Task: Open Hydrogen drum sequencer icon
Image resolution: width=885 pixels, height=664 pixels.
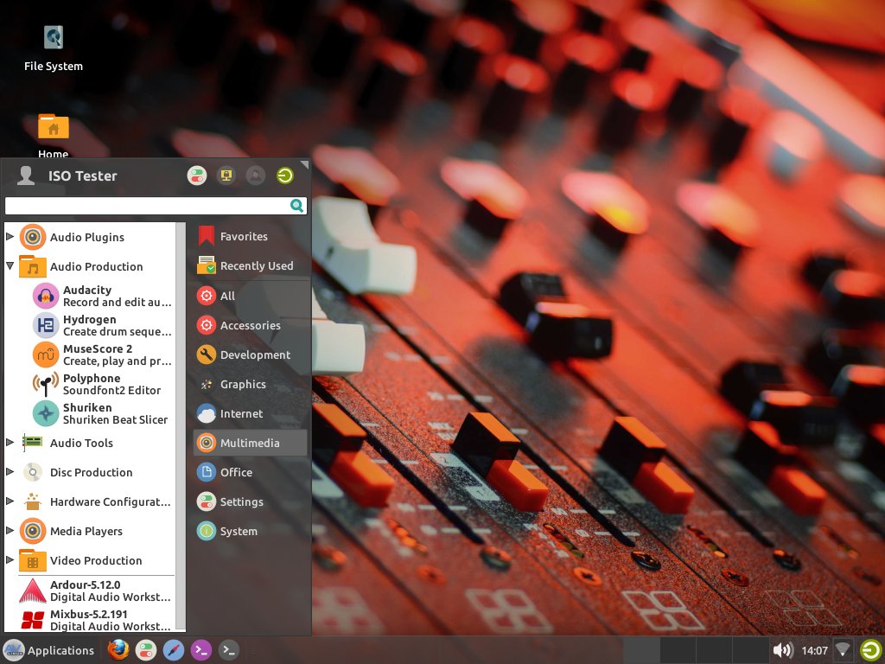Action: (46, 325)
